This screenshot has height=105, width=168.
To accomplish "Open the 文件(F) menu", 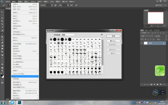I will pyautogui.click(x=8, y=2).
